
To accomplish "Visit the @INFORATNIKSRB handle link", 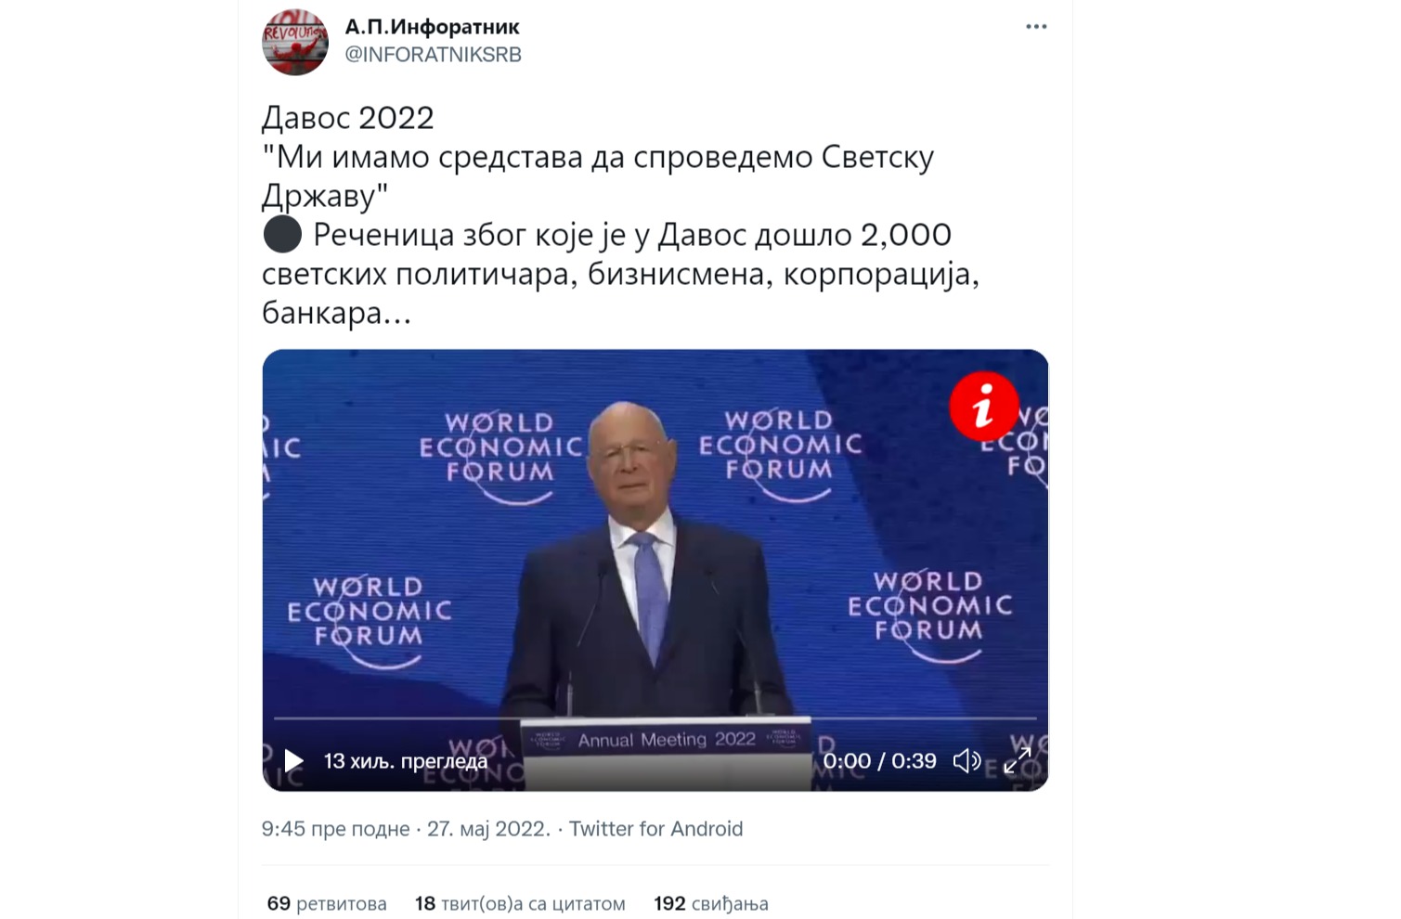I will click(433, 55).
